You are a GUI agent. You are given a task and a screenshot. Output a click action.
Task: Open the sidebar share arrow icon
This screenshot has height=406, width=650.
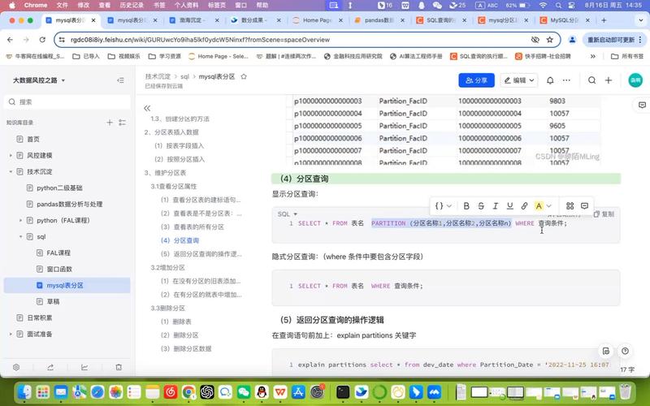tap(50, 367)
